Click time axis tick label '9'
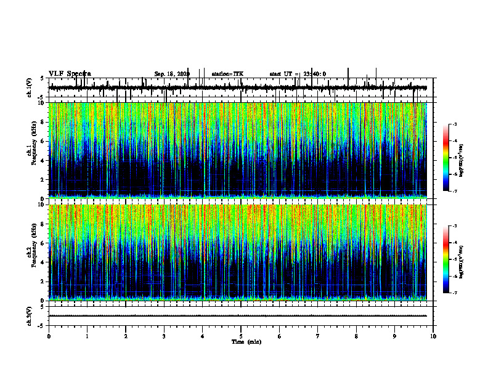 (x=394, y=336)
